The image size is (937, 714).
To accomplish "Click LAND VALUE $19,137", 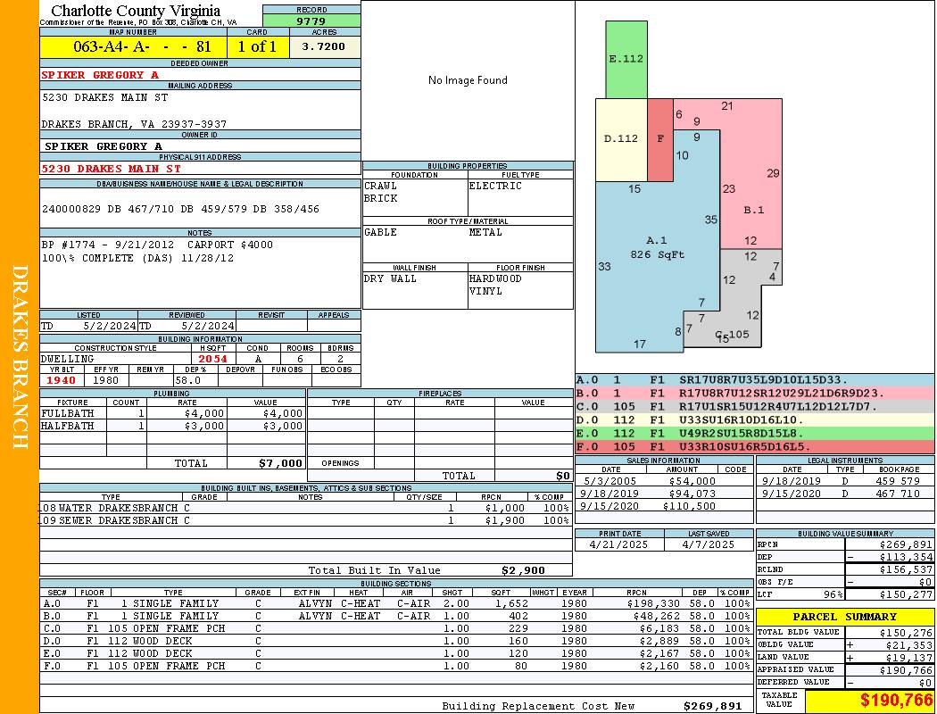I will [x=909, y=658].
